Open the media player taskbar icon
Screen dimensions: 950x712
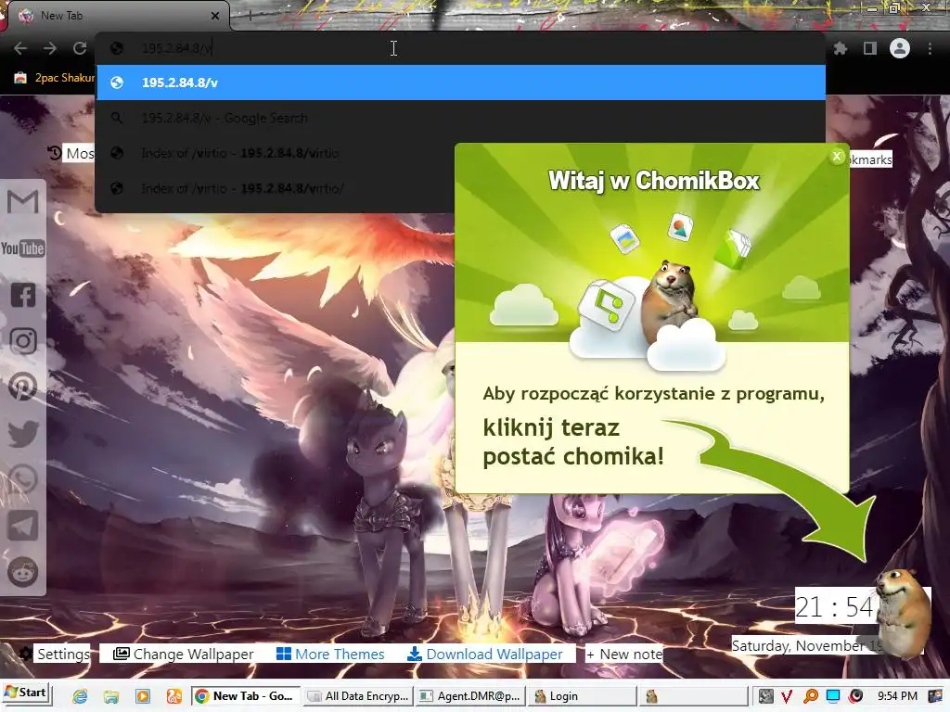(x=142, y=696)
